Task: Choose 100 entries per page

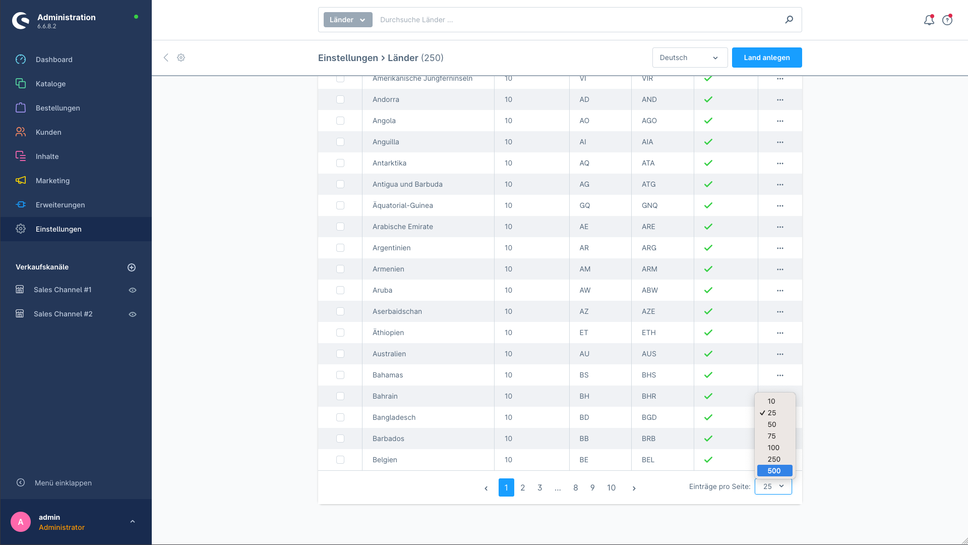Action: click(x=775, y=448)
